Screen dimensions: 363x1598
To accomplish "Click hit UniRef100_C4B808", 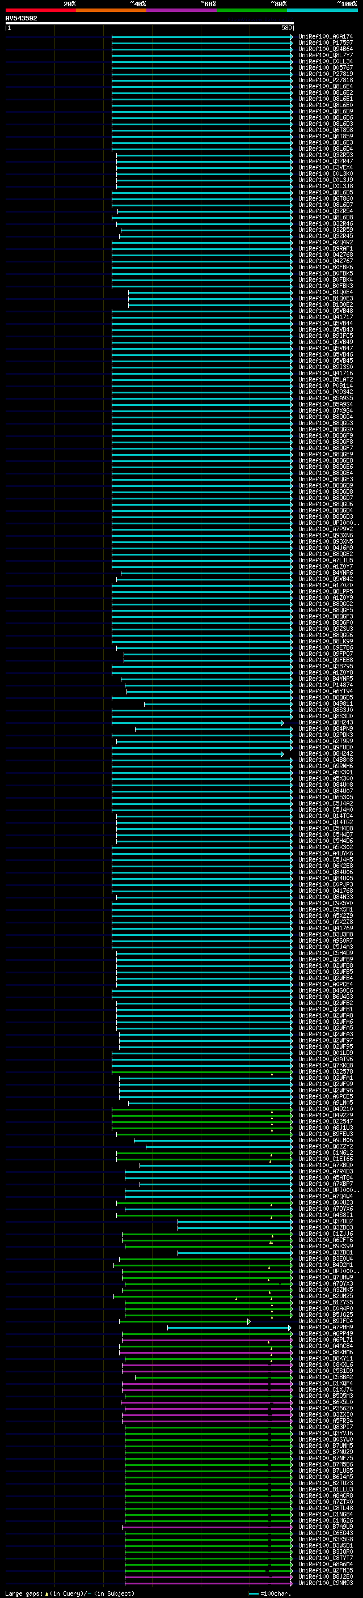I will click(x=325, y=760).
